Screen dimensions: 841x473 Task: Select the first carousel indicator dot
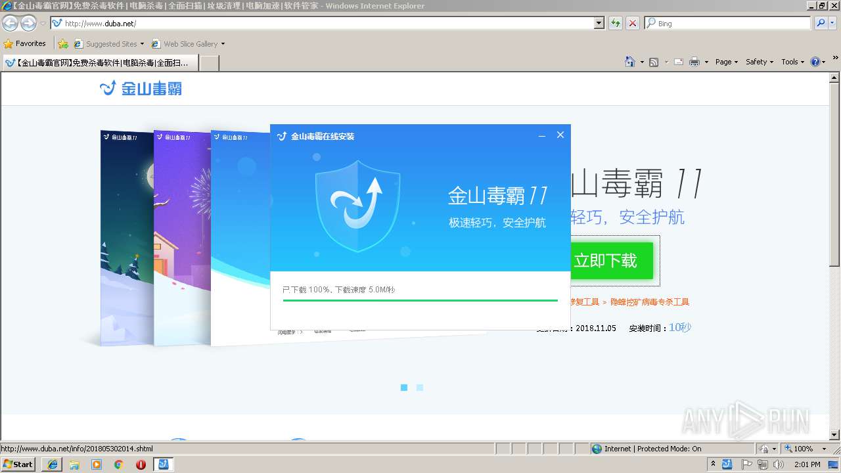click(x=404, y=388)
